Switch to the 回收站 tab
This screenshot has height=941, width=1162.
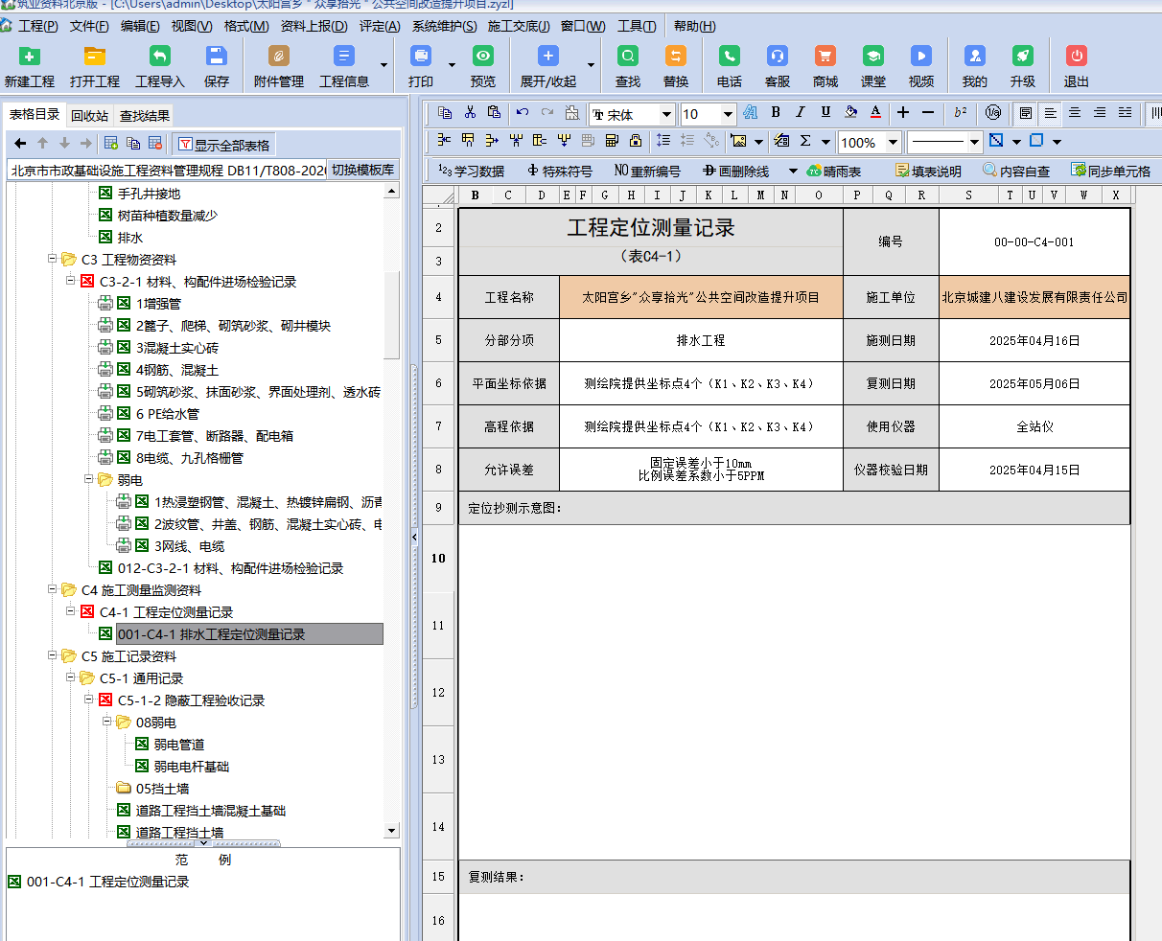[x=89, y=116]
